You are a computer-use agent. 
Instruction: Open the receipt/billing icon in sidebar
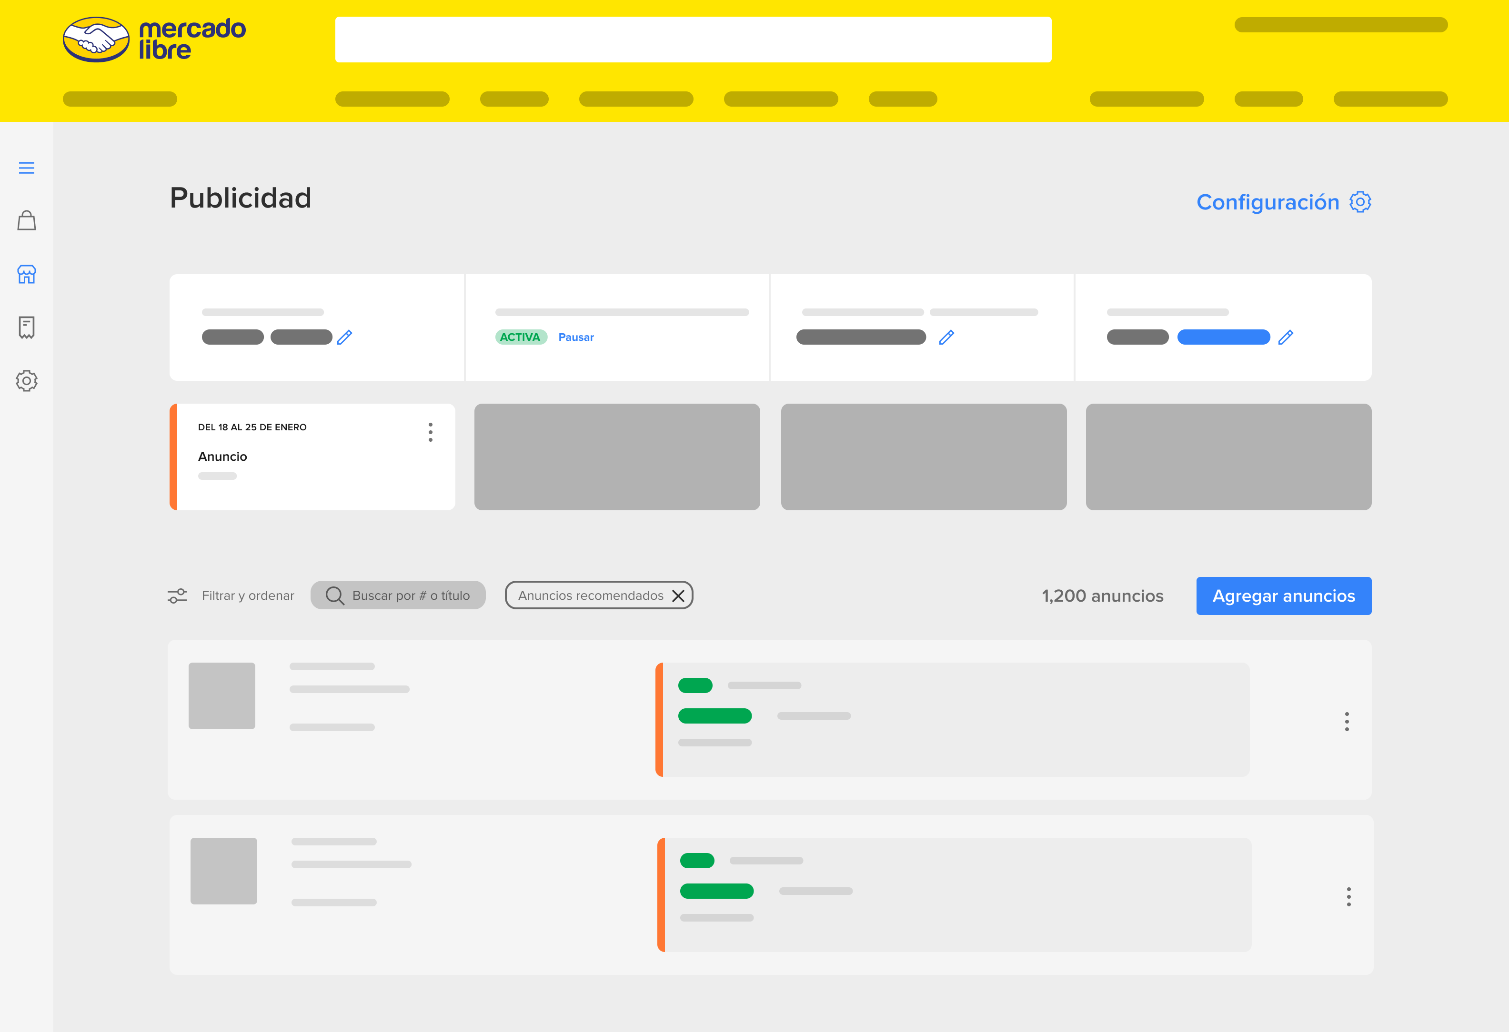point(27,327)
